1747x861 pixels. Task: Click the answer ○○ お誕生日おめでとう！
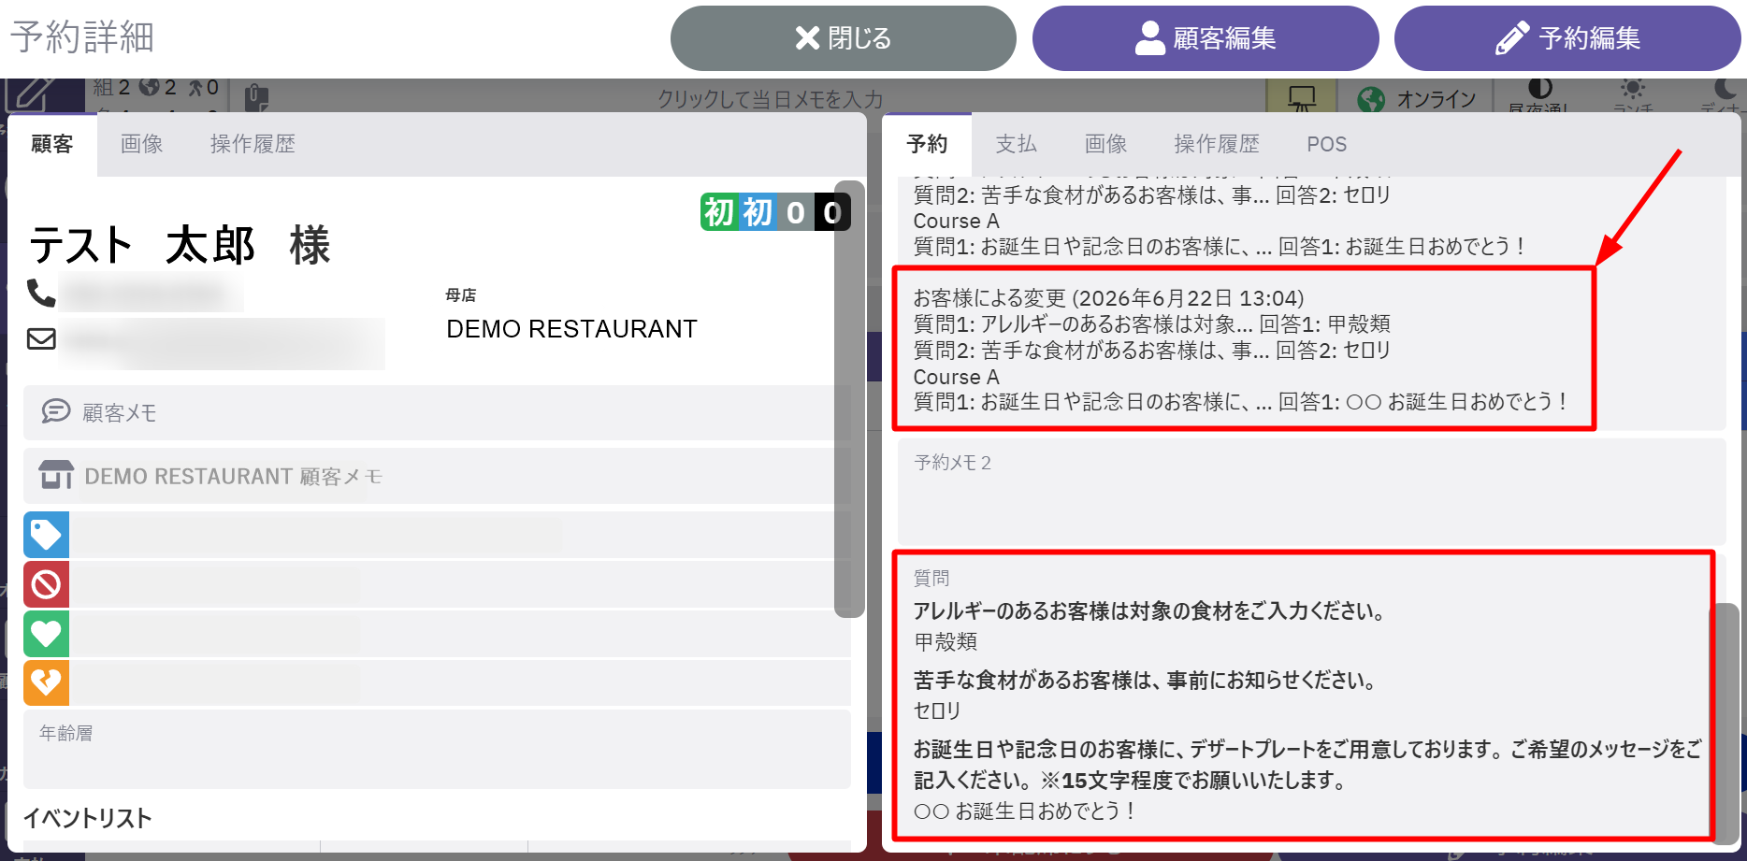[1024, 811]
